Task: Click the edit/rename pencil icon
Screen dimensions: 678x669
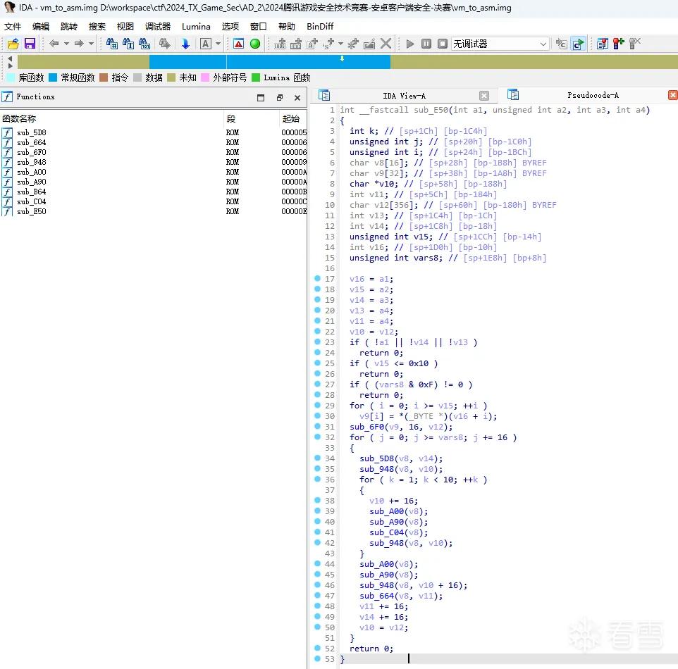Action: (x=369, y=44)
